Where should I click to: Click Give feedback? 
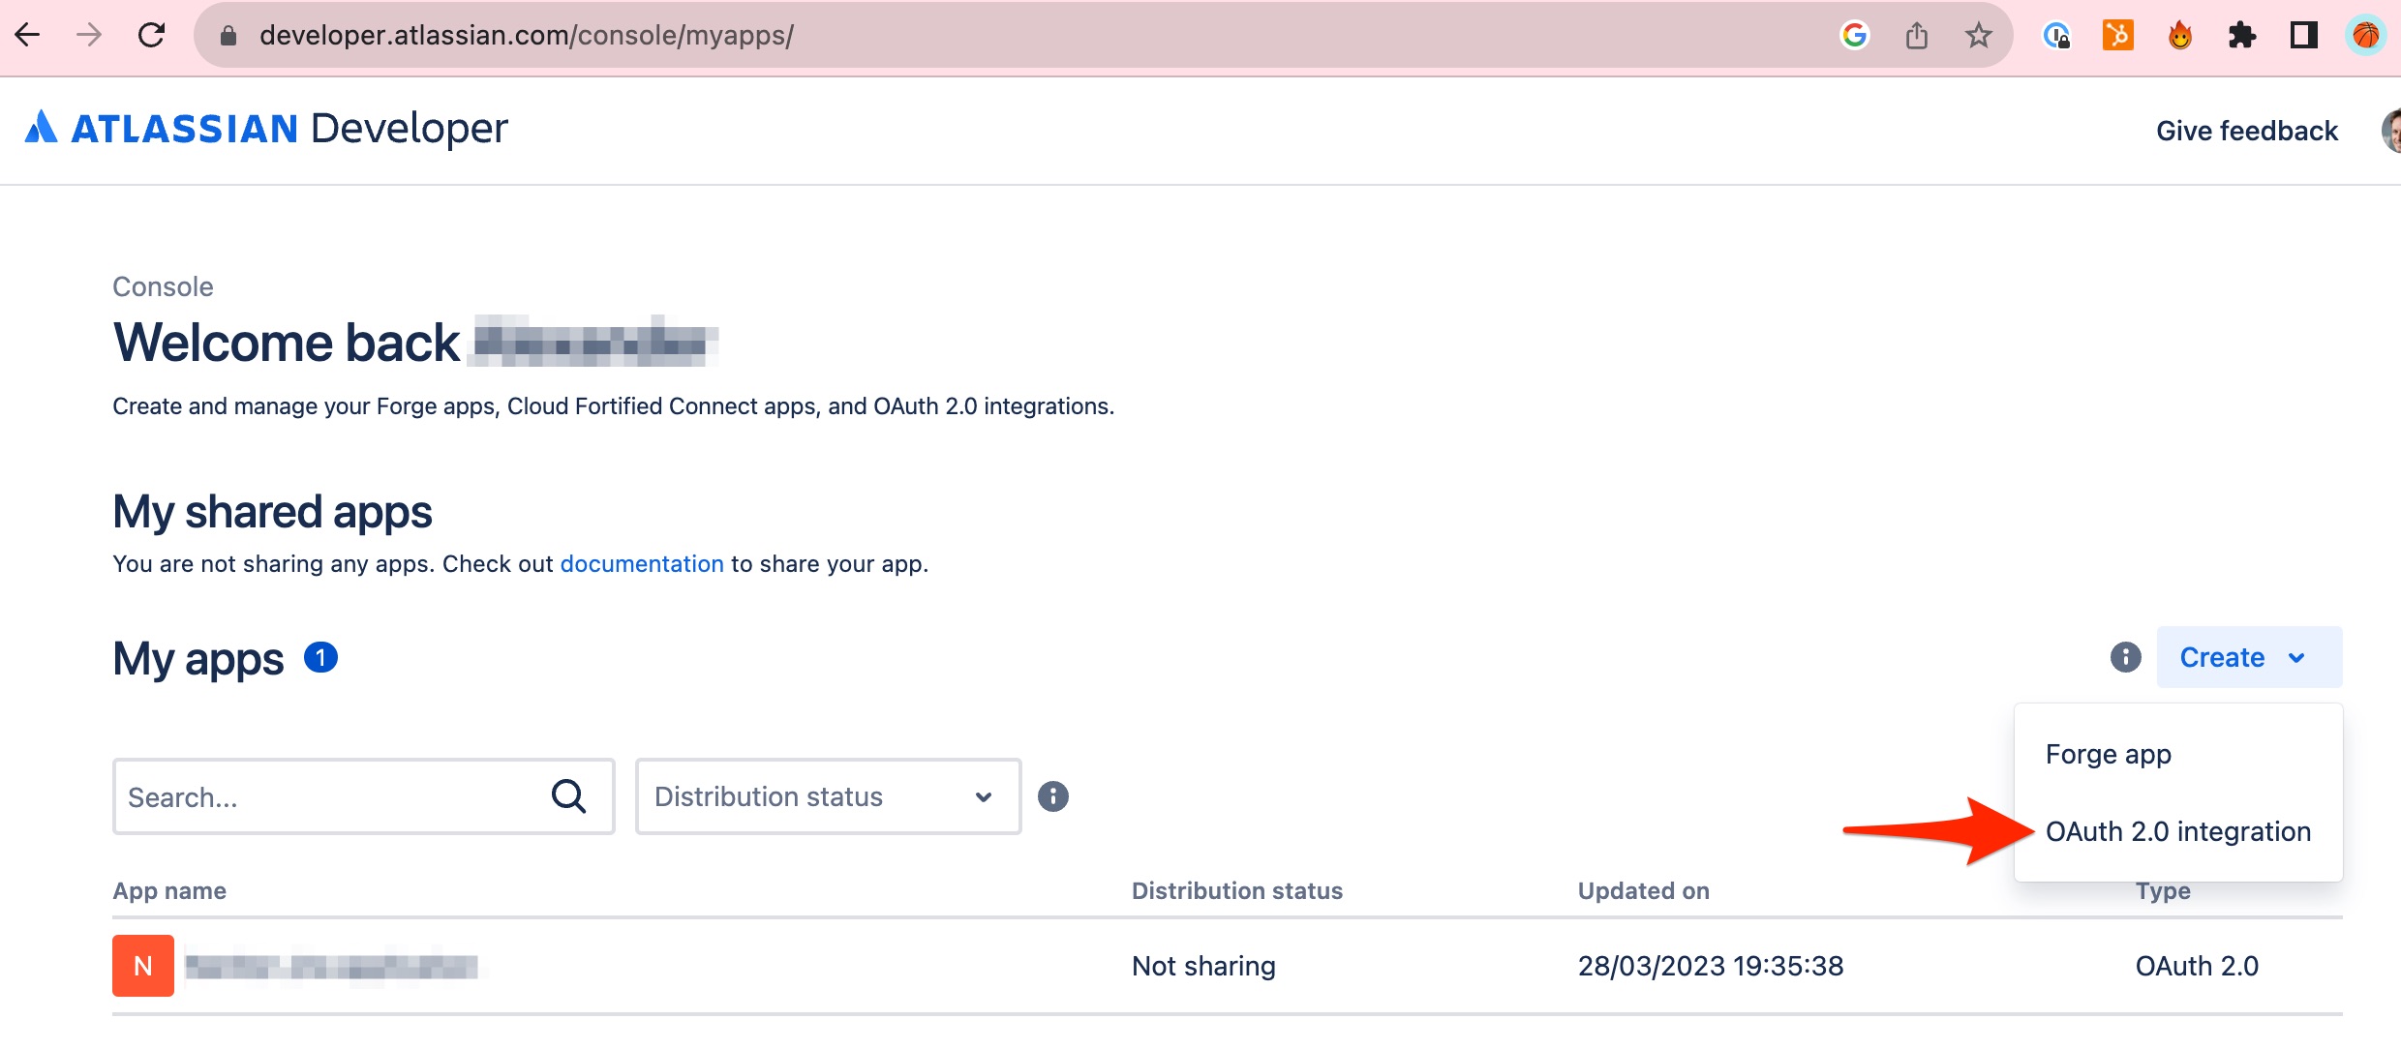click(2247, 130)
